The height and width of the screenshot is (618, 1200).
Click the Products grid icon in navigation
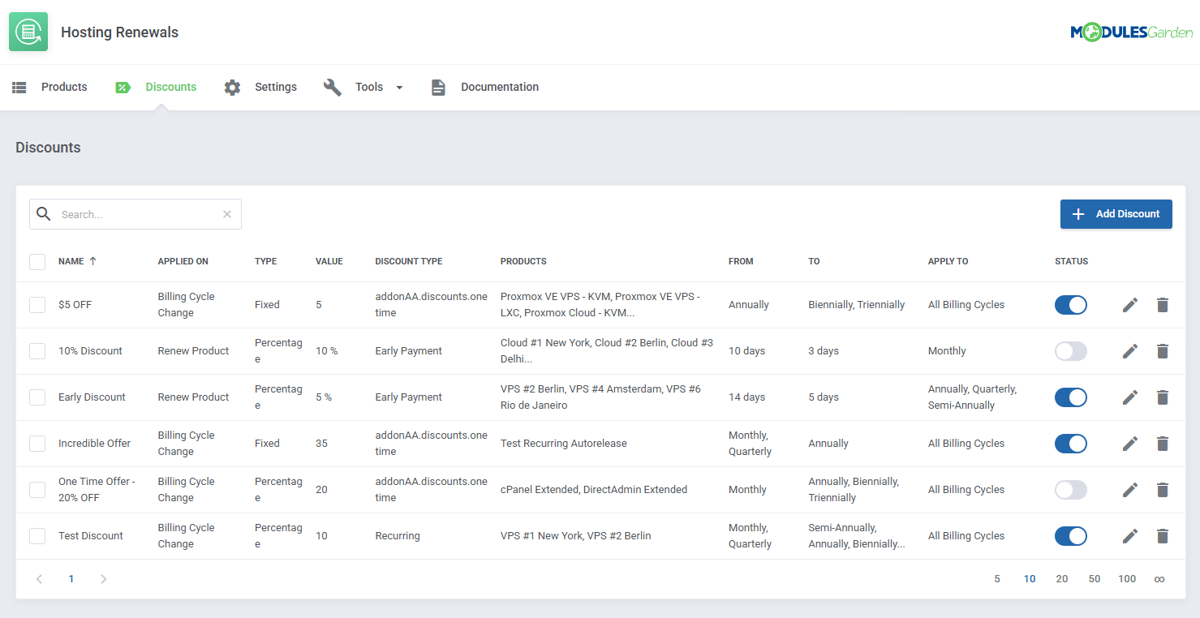coord(19,87)
